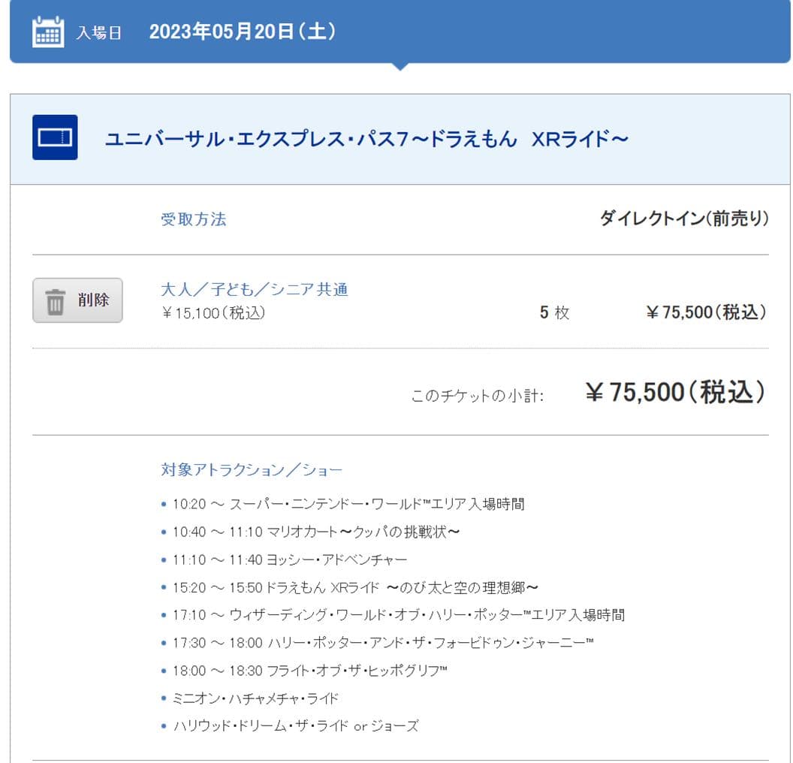Click the ミニオン・ハチャメチャ・ライド row
Viewport: 793px width, 763px height.
coord(250,698)
